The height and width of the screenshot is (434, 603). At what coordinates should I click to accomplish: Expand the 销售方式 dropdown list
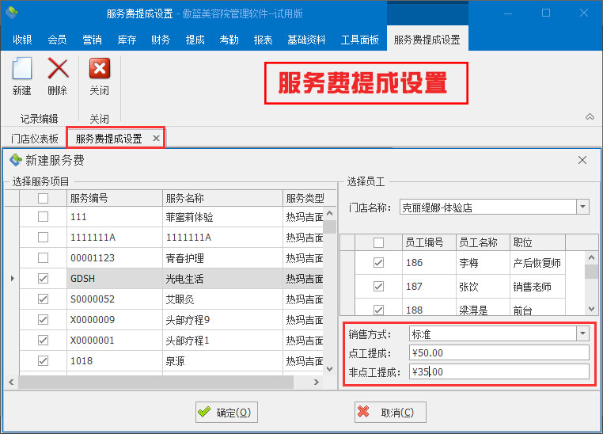point(583,334)
